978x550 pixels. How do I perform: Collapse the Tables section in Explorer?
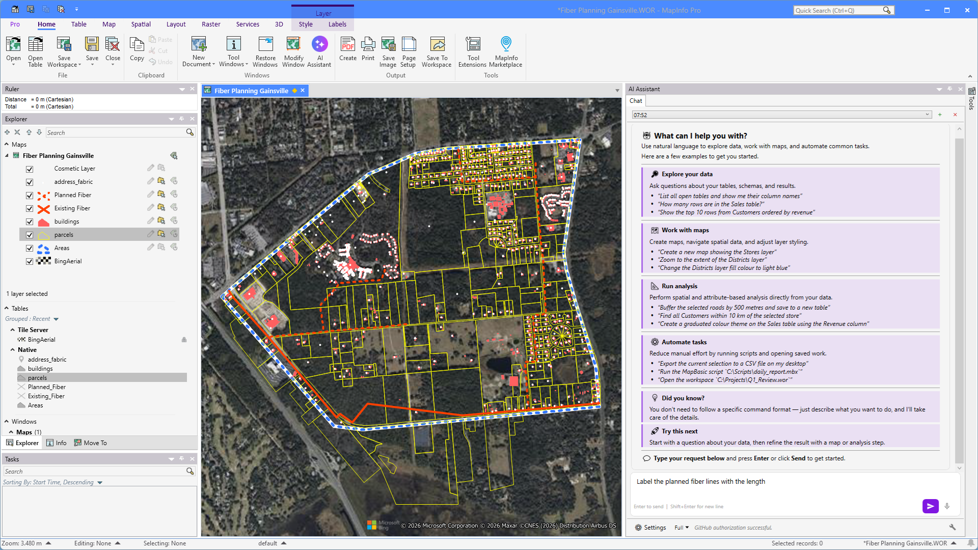[x=7, y=308]
